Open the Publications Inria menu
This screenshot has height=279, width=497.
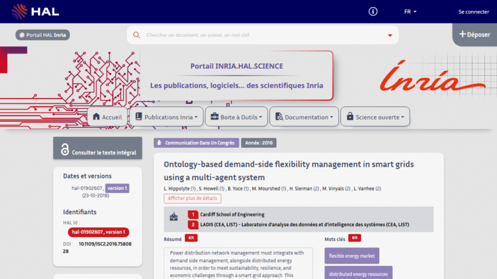[165, 117]
